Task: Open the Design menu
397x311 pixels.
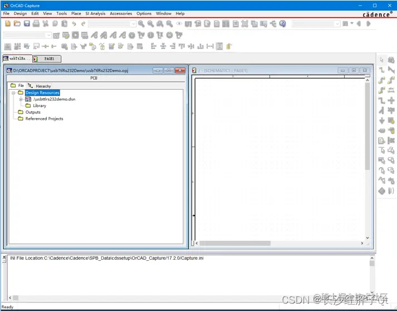Action: (x=20, y=13)
